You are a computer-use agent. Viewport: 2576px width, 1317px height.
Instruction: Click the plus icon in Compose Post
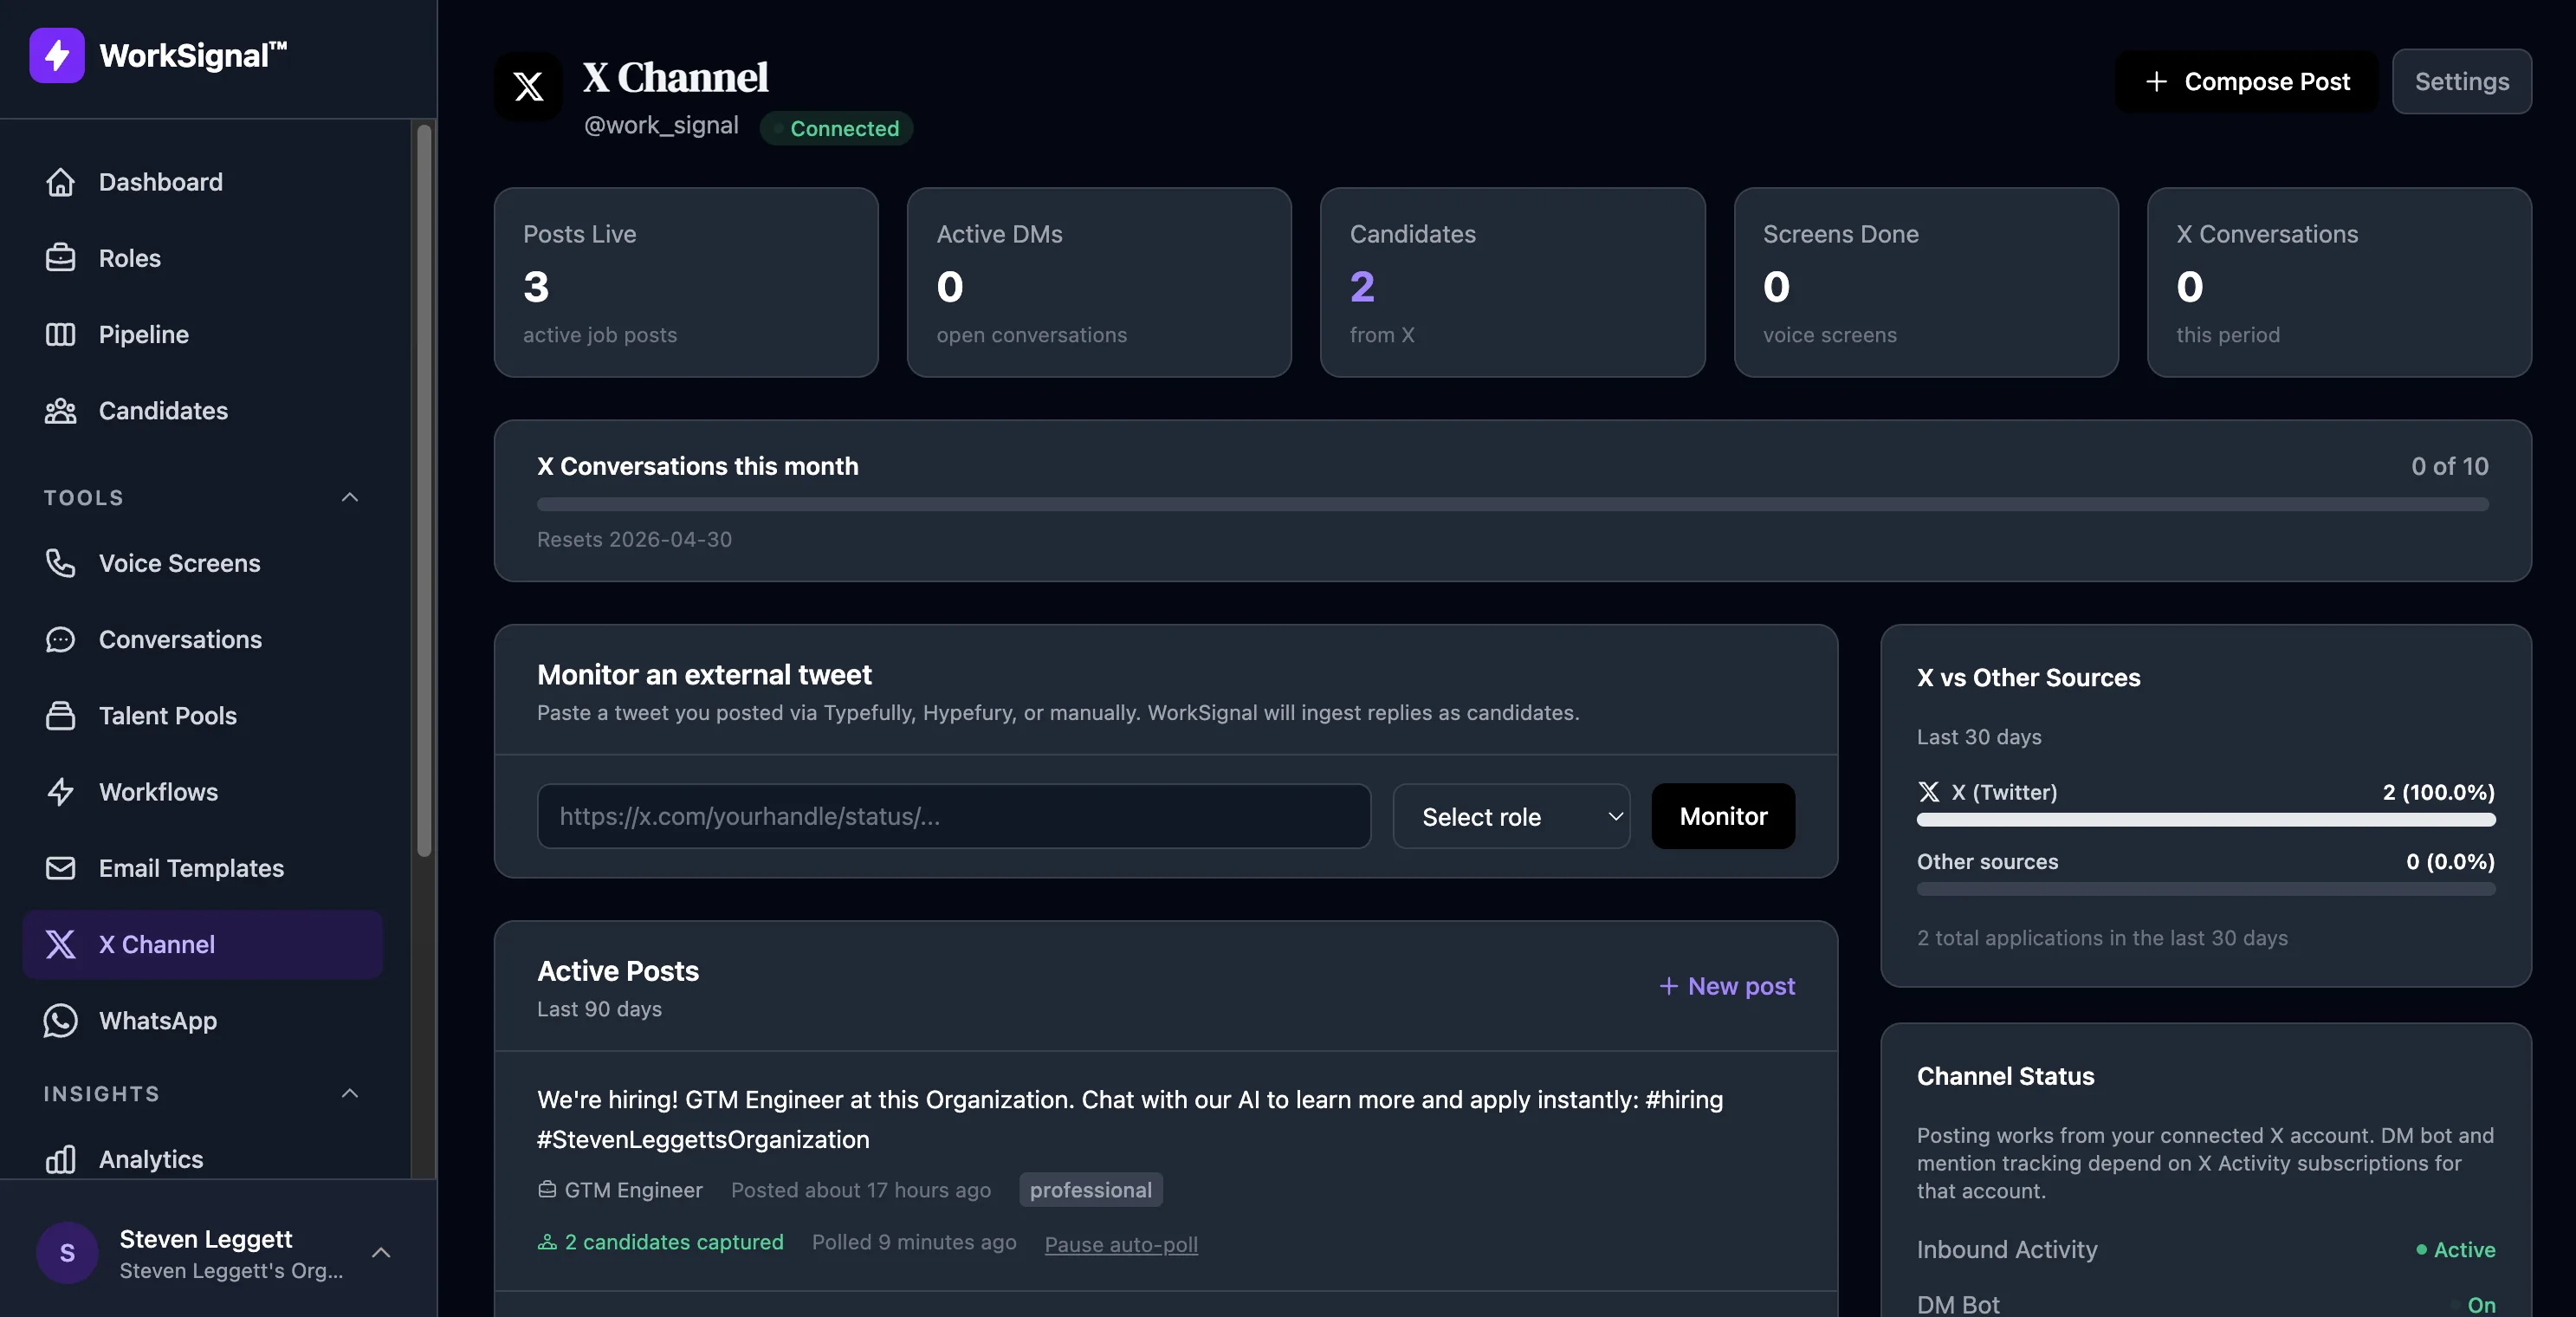tap(2156, 82)
